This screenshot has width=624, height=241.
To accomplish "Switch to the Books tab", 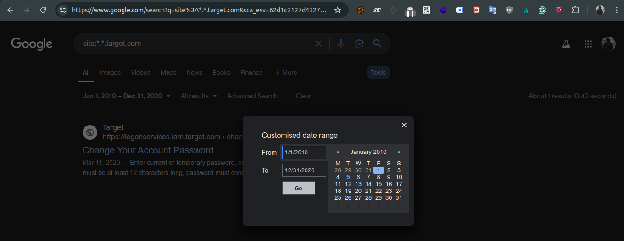I will (x=221, y=72).
